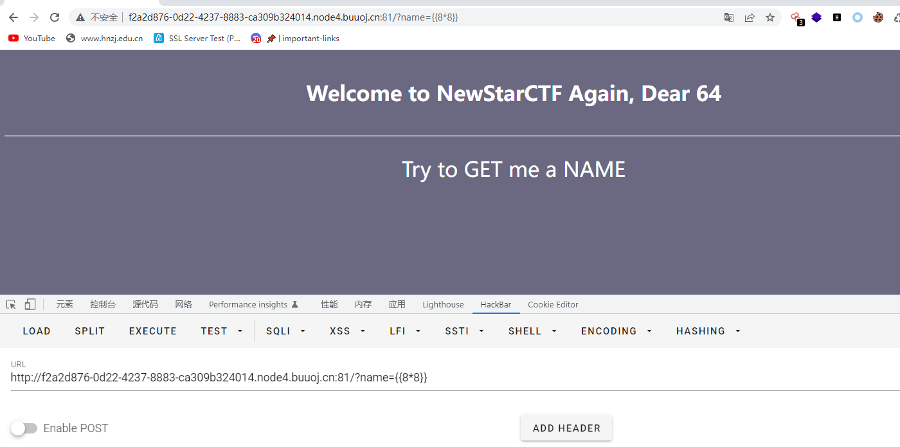The height and width of the screenshot is (447, 900).
Task: Switch to the Lighthouse tab
Action: click(x=443, y=304)
